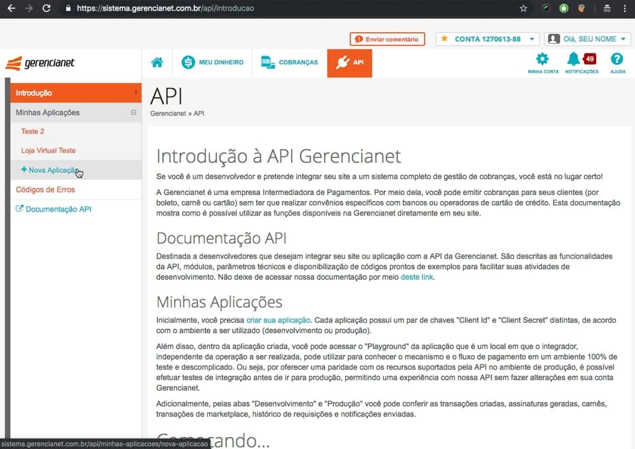This screenshot has height=449, width=635.
Task: Create Nova Aplicação
Action: pos(75,170)
